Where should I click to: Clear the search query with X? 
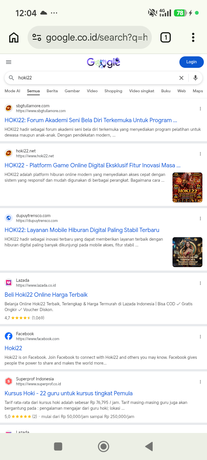point(181,78)
